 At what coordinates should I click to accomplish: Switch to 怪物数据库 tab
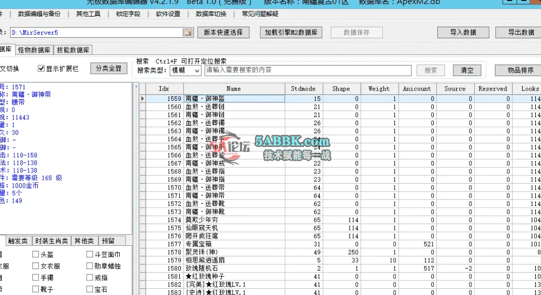pos(34,50)
